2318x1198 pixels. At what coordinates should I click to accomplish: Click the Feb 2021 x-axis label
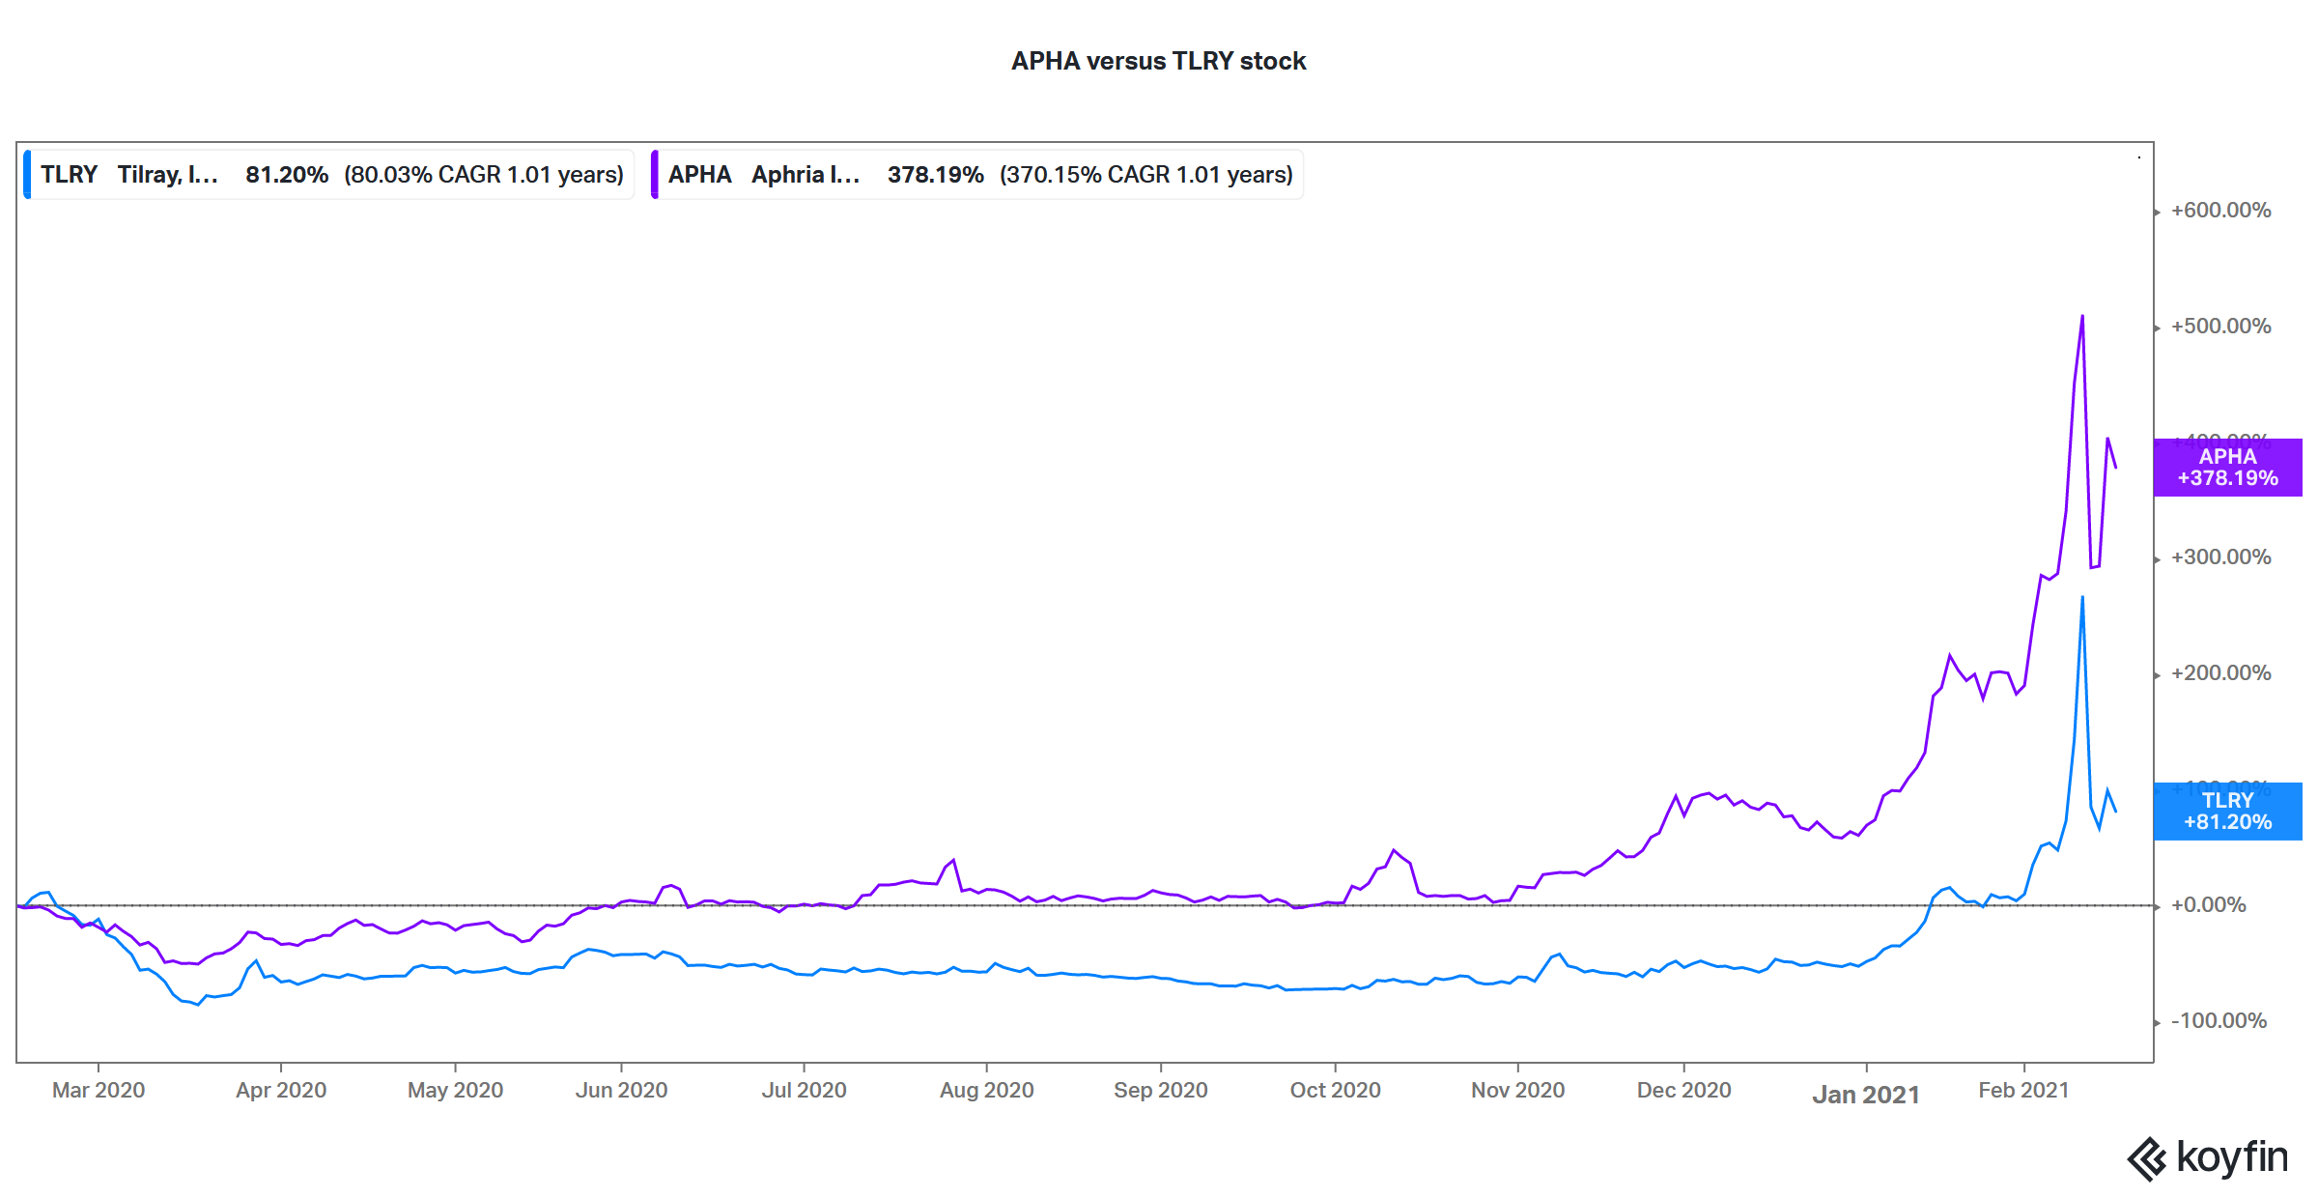[x=2023, y=1091]
